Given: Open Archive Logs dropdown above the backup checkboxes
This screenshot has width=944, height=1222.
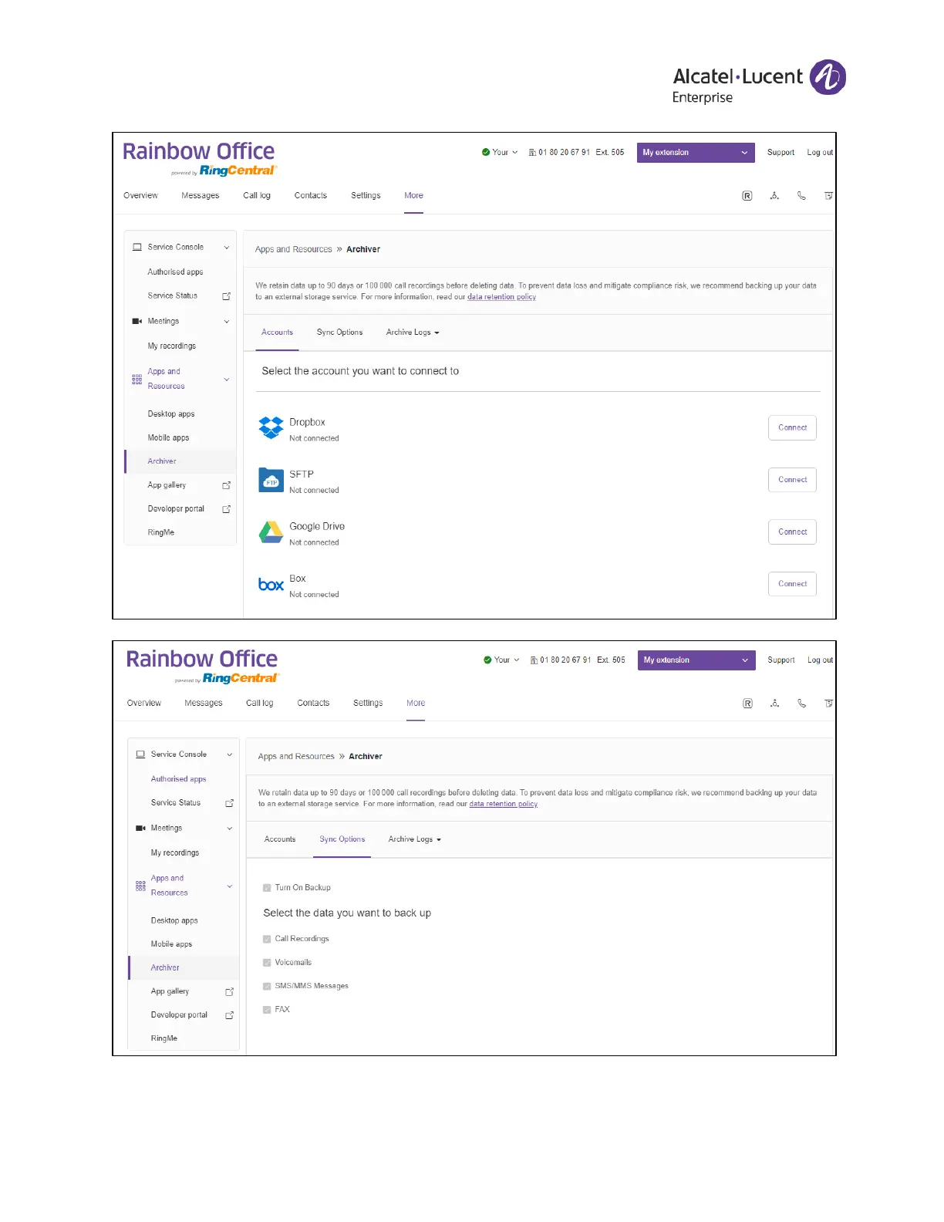Looking at the screenshot, I should pyautogui.click(x=414, y=839).
